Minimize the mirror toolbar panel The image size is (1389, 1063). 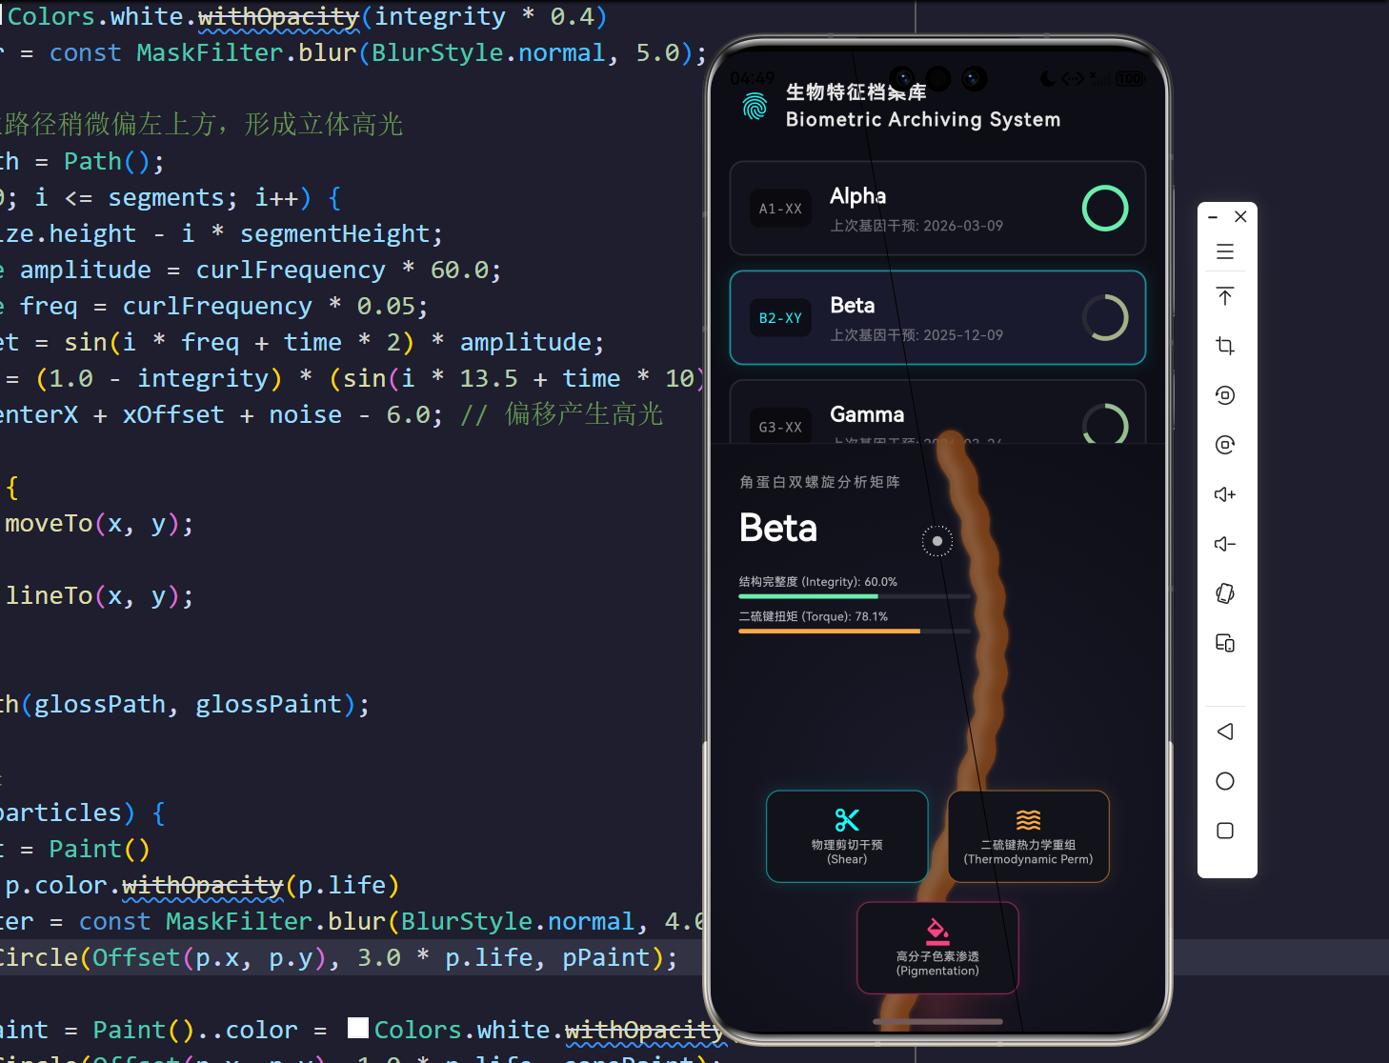pos(1213,217)
